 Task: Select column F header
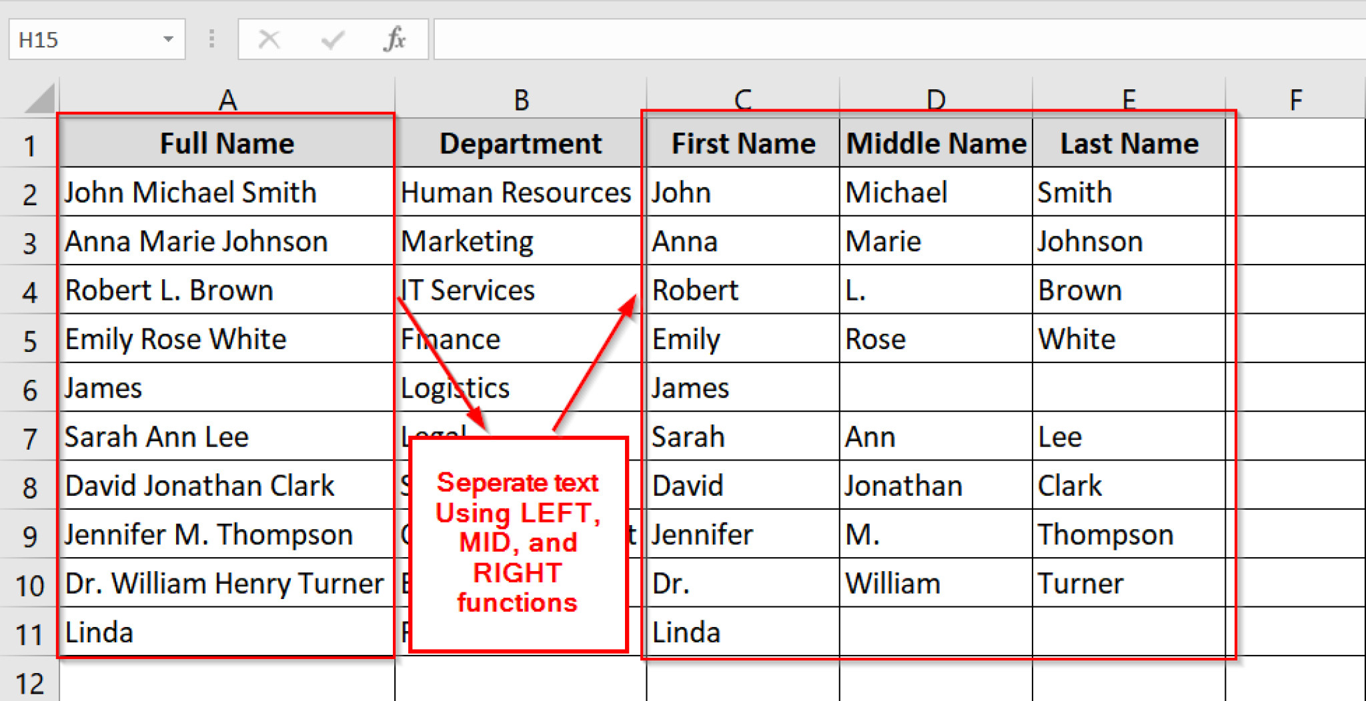pos(1295,99)
